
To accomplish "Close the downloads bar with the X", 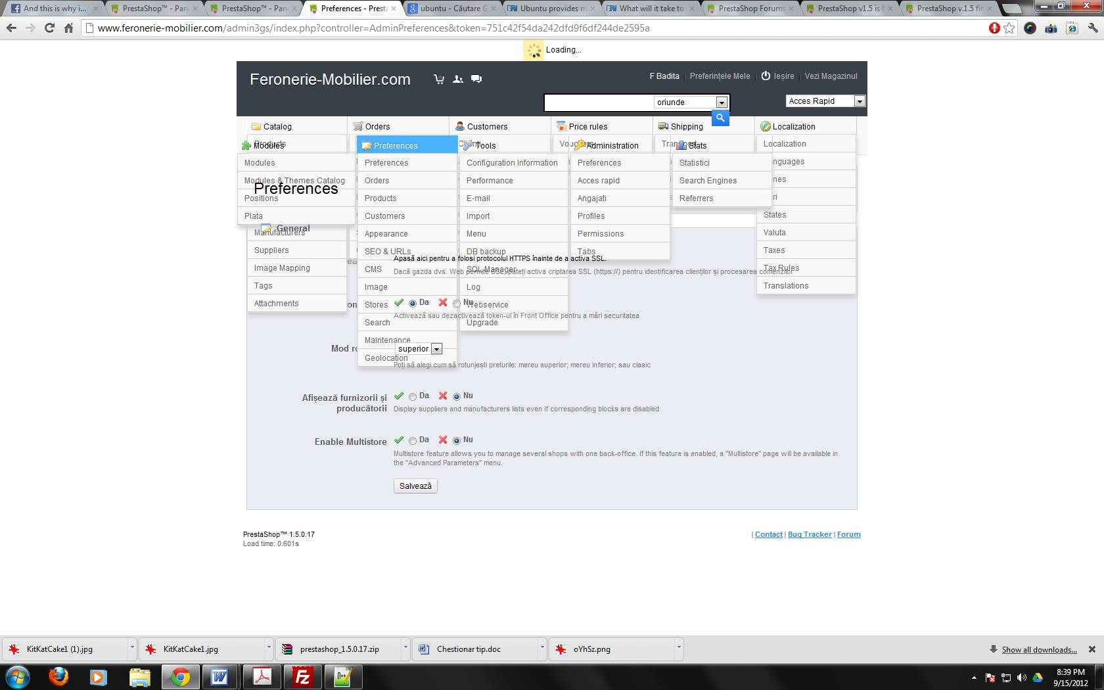I will (x=1092, y=649).
